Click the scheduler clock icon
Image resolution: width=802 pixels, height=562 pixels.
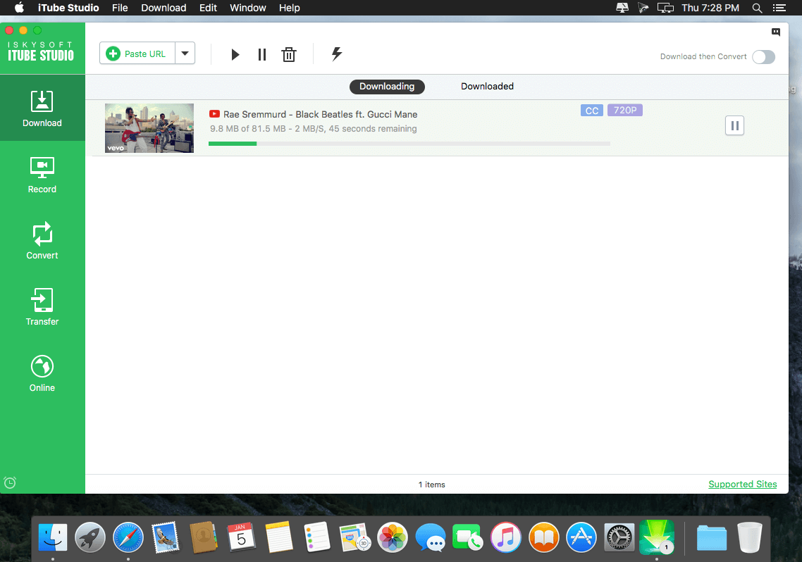pyautogui.click(x=10, y=482)
